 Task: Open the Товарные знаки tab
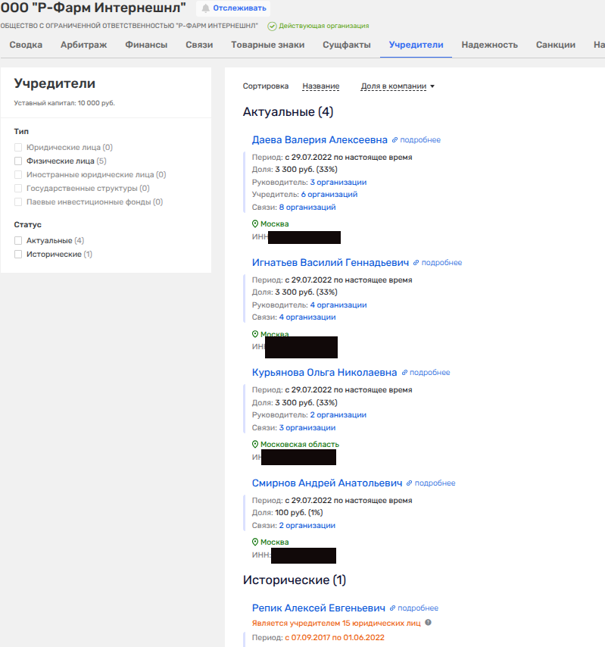tap(267, 45)
